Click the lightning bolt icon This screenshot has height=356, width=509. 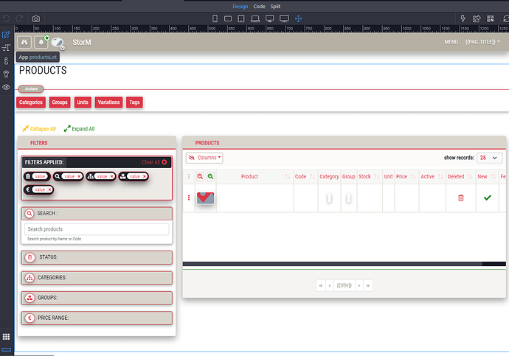tap(463, 18)
